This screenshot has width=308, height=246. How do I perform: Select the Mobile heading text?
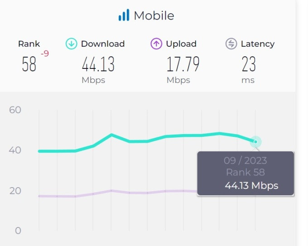pos(154,15)
